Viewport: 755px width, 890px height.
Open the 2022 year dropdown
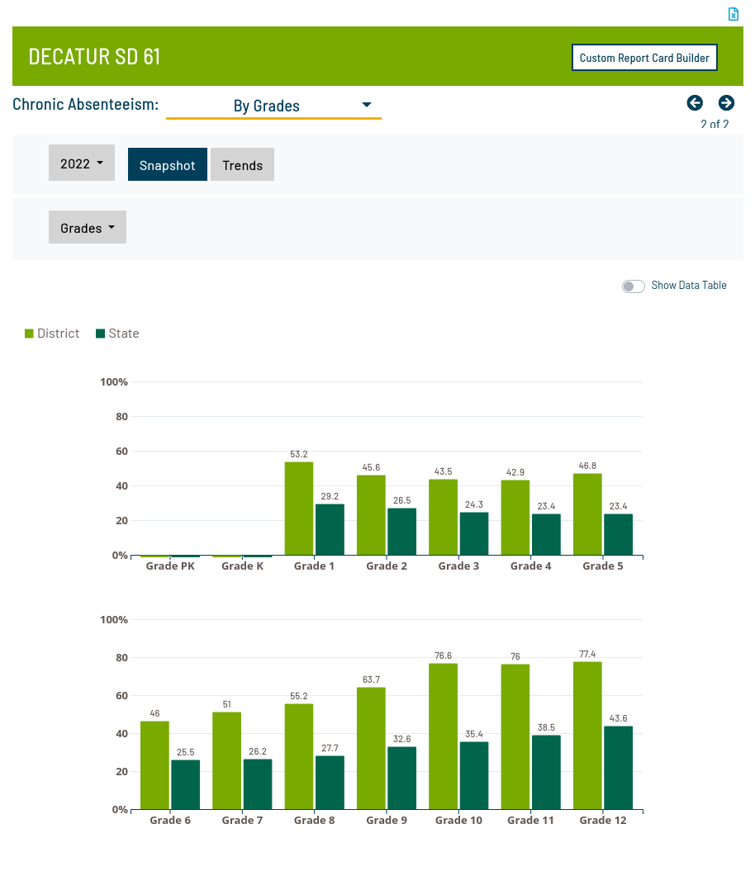pyautogui.click(x=82, y=163)
